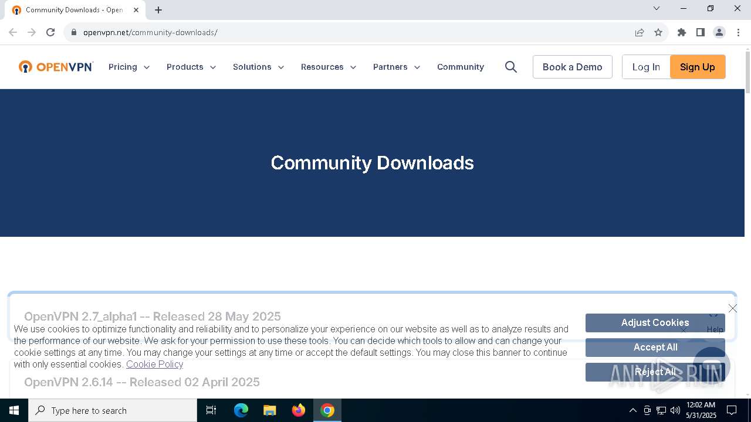Click the taskbar search box

(x=113, y=410)
